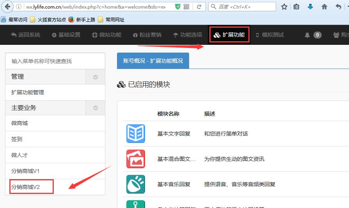Click the 基本混合图文 module icon

[135, 159]
